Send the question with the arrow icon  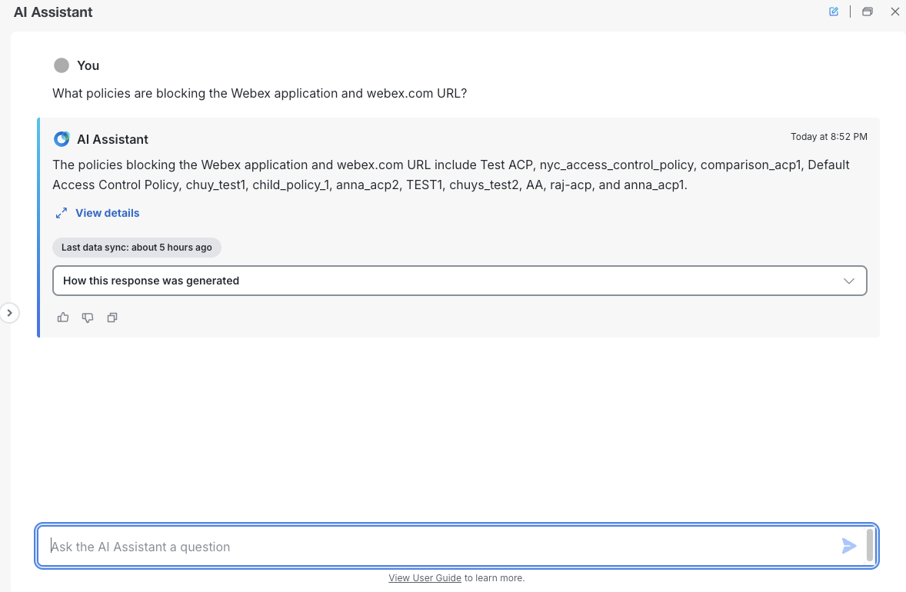849,546
